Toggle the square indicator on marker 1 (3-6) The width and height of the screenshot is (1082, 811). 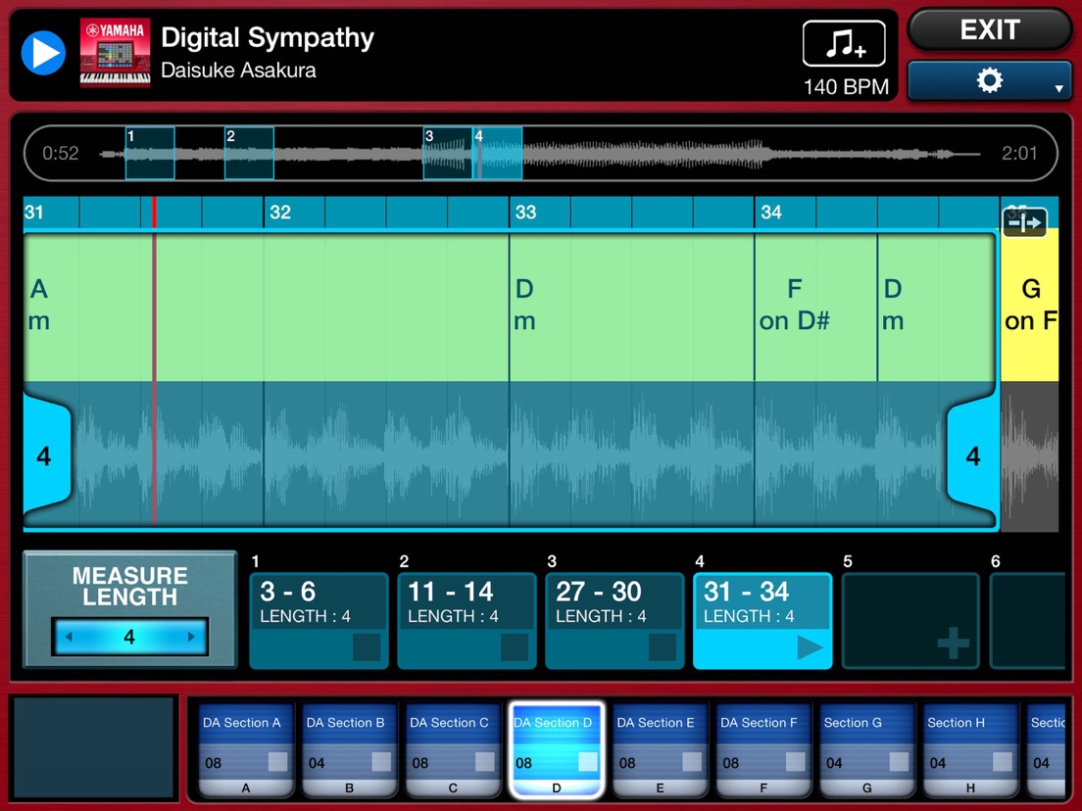pyautogui.click(x=366, y=647)
